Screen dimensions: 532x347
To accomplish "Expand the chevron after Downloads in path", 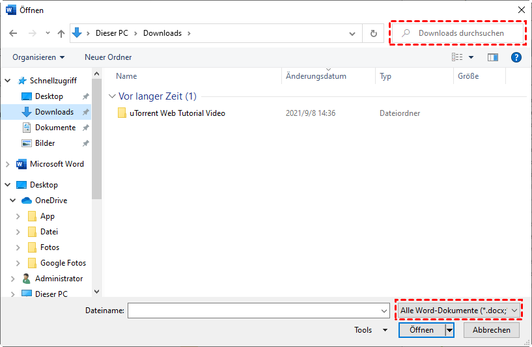I will coord(189,33).
